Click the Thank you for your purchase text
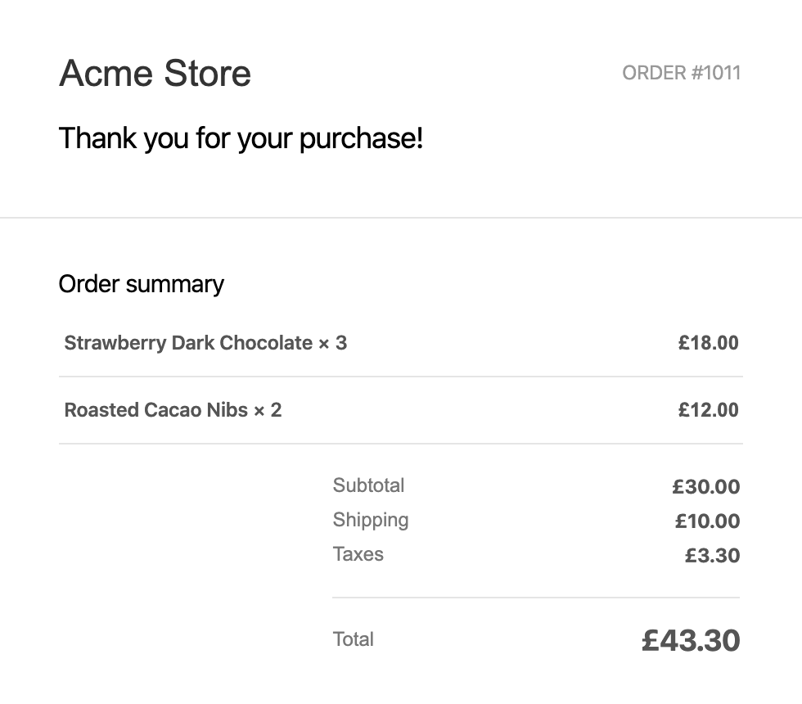802x704 pixels. coord(241,138)
